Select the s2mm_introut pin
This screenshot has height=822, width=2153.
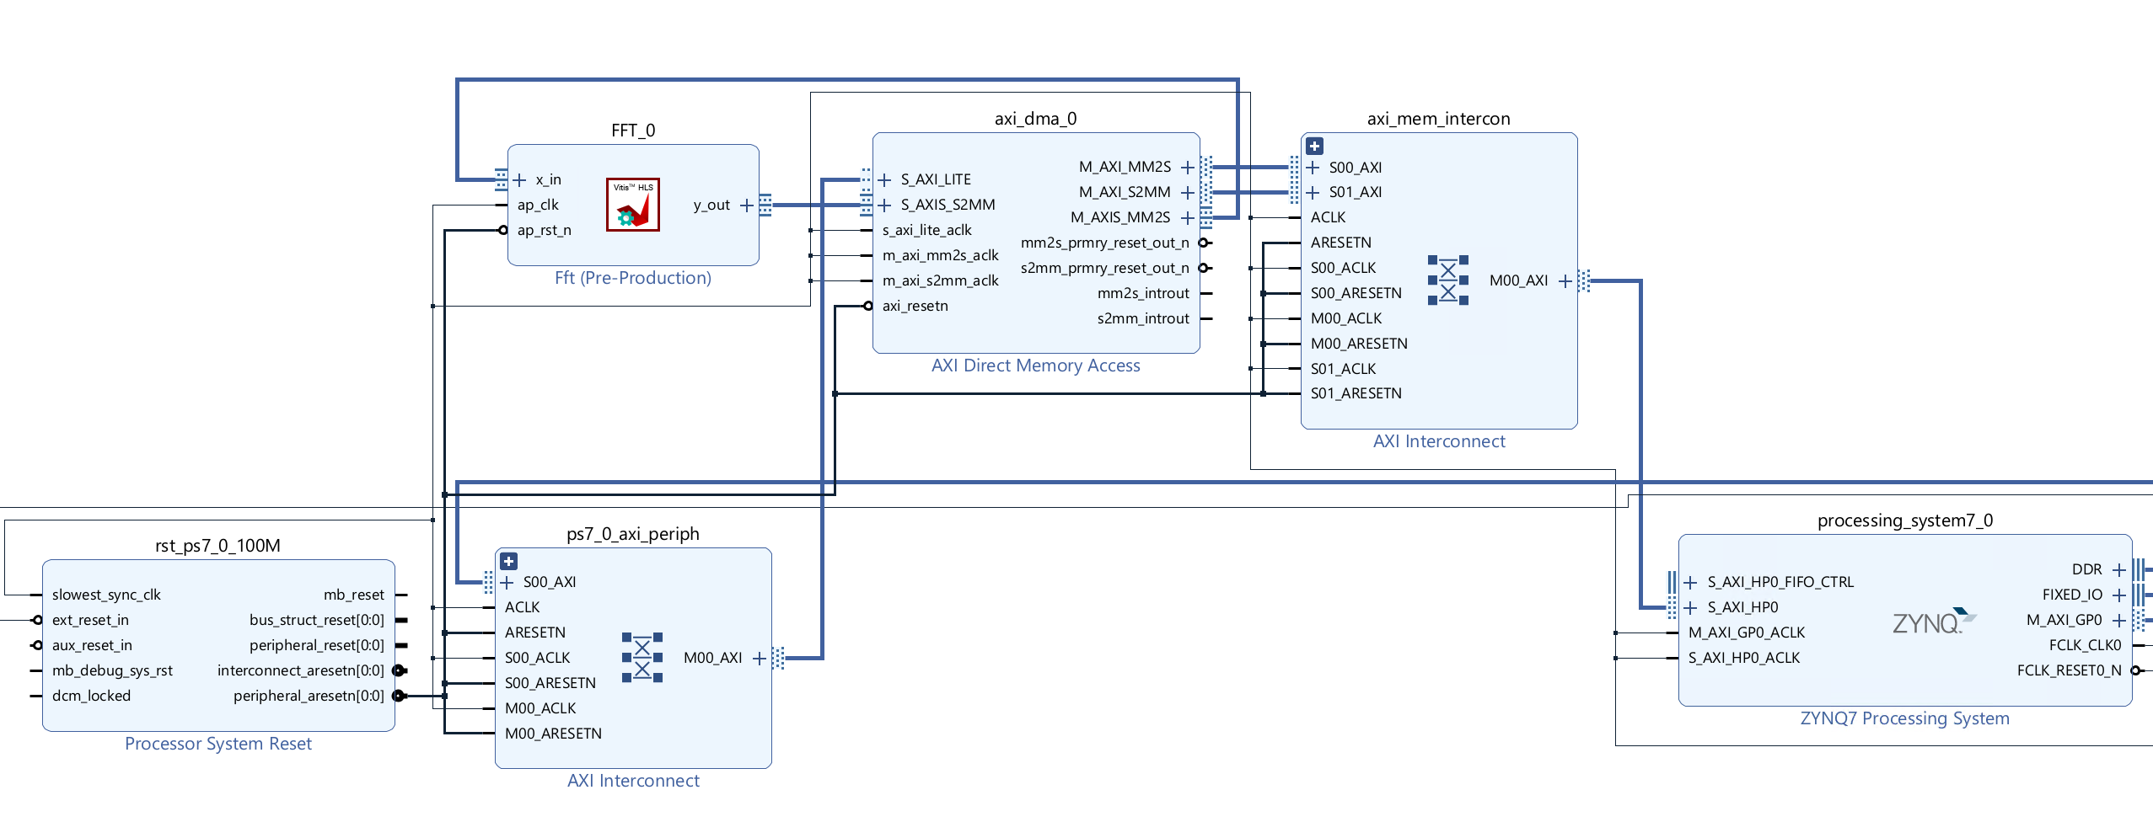[1143, 318]
